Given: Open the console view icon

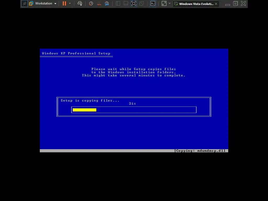Looking at the screenshot, I should tap(153, 3).
